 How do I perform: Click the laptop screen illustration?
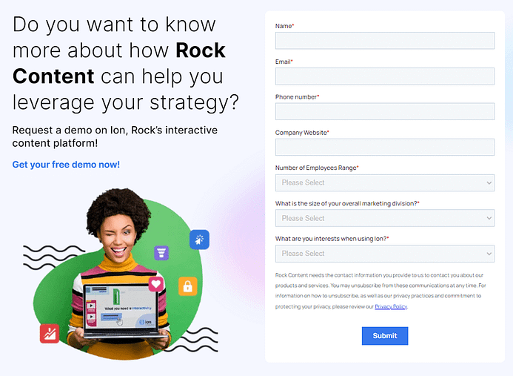121,306
